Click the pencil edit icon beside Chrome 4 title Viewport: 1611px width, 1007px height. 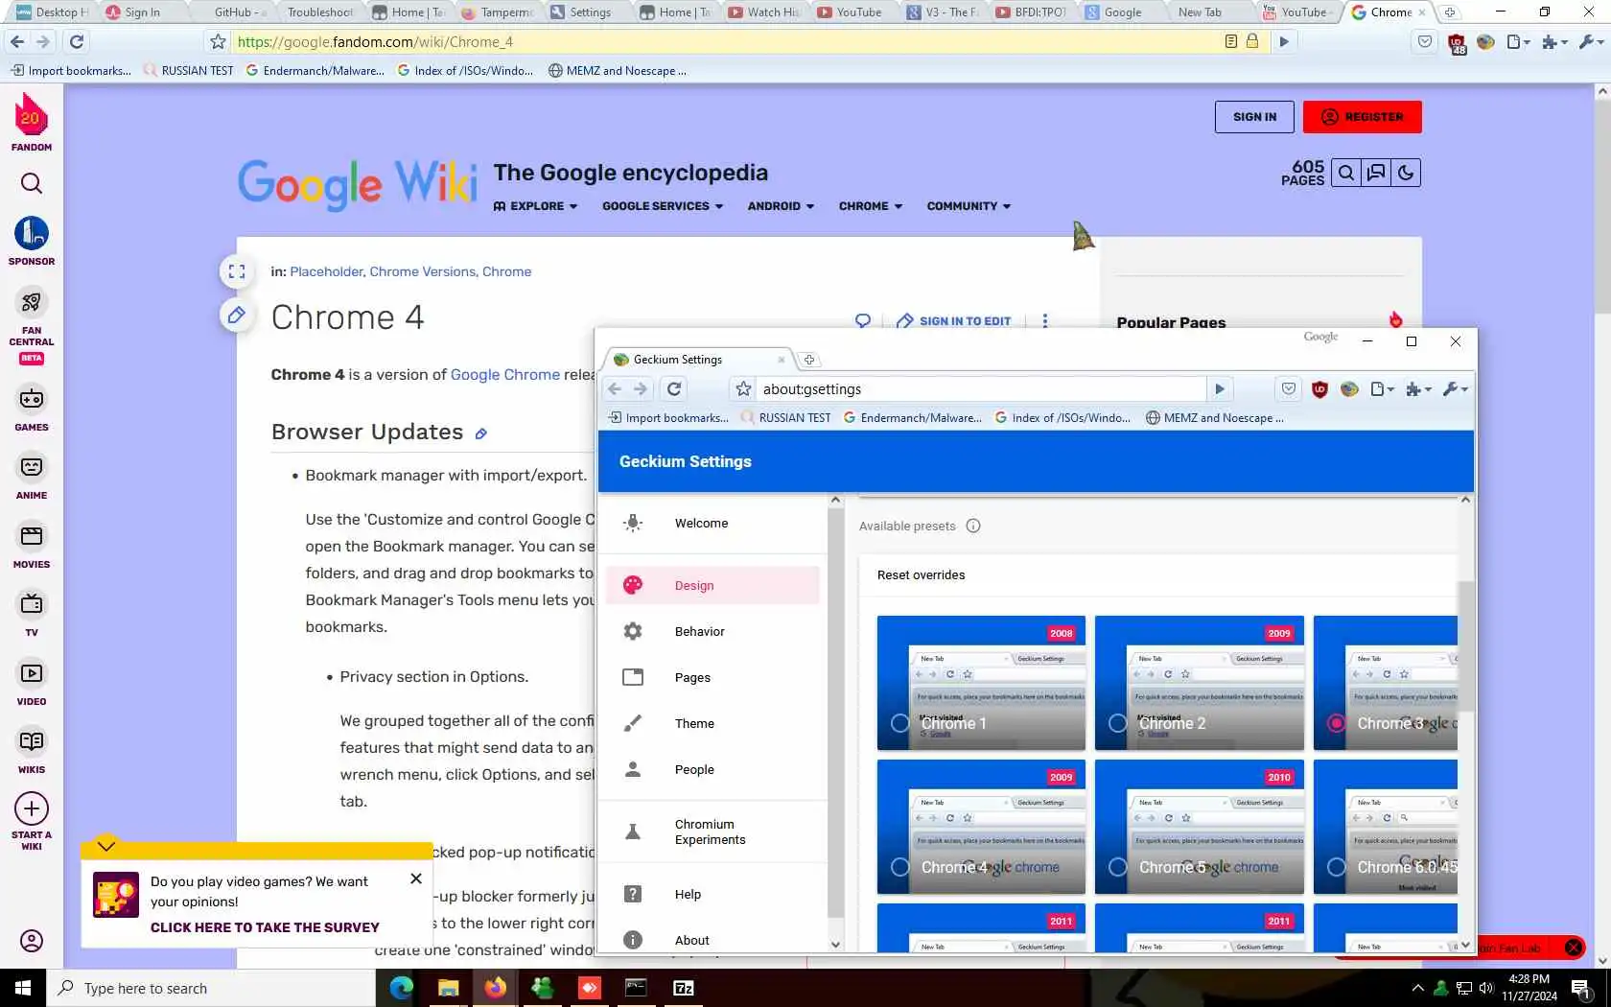pyautogui.click(x=236, y=315)
